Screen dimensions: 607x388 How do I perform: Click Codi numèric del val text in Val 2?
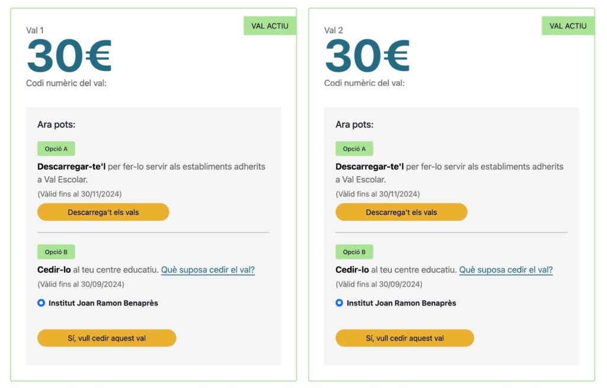click(x=365, y=83)
